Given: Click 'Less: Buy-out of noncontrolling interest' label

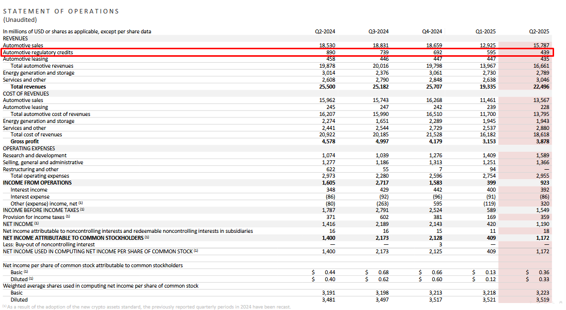Looking at the screenshot, I should coord(49,245).
